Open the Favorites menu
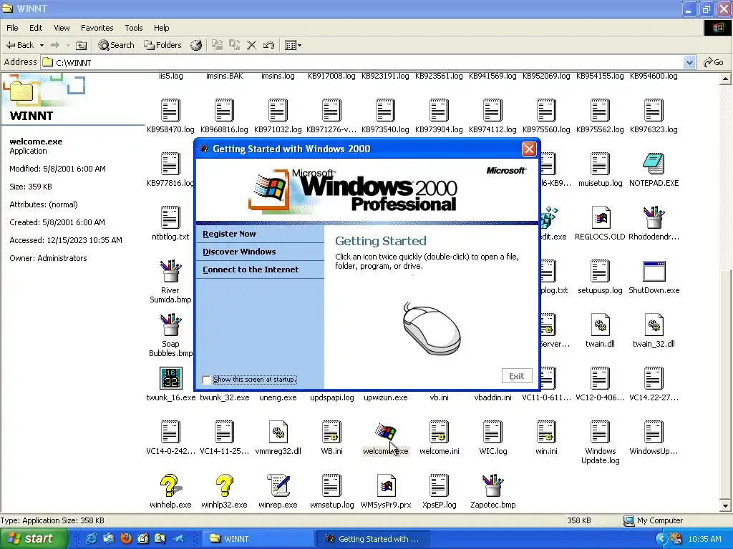 97,28
